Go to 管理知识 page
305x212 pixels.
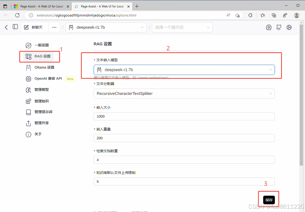(x=42, y=101)
